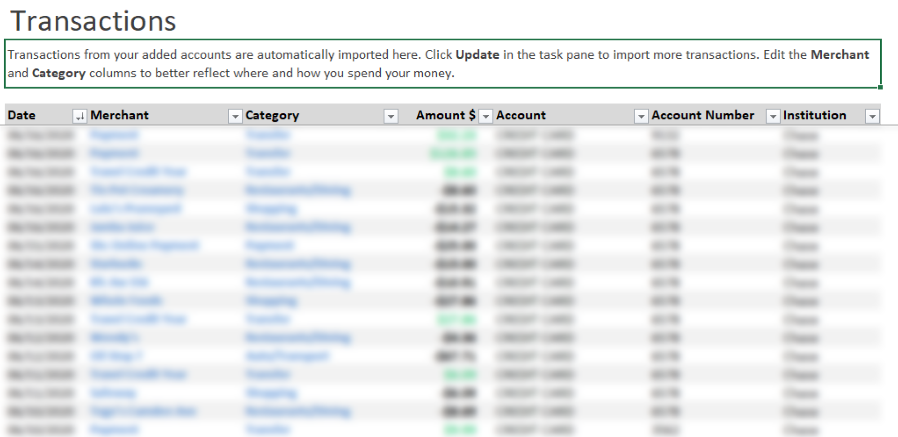Viewport: 898px width, 437px height.
Task: Open the Account column filter dropdown
Action: tap(641, 116)
